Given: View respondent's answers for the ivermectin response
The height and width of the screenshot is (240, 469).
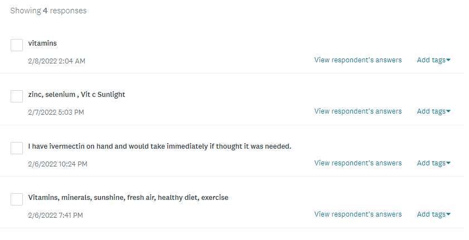Looking at the screenshot, I should [357, 163].
